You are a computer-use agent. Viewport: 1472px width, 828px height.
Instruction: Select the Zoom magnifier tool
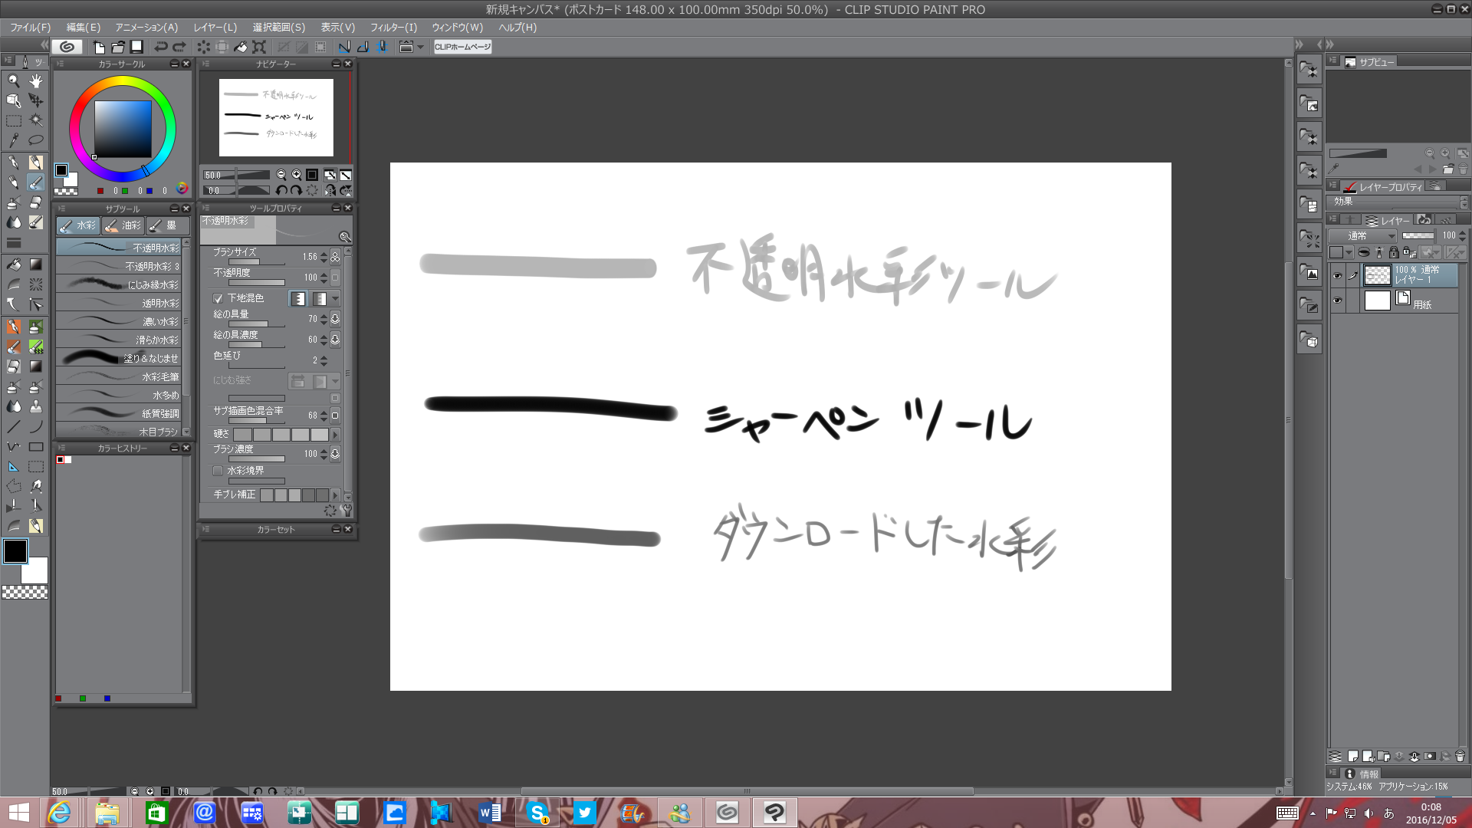tap(13, 80)
